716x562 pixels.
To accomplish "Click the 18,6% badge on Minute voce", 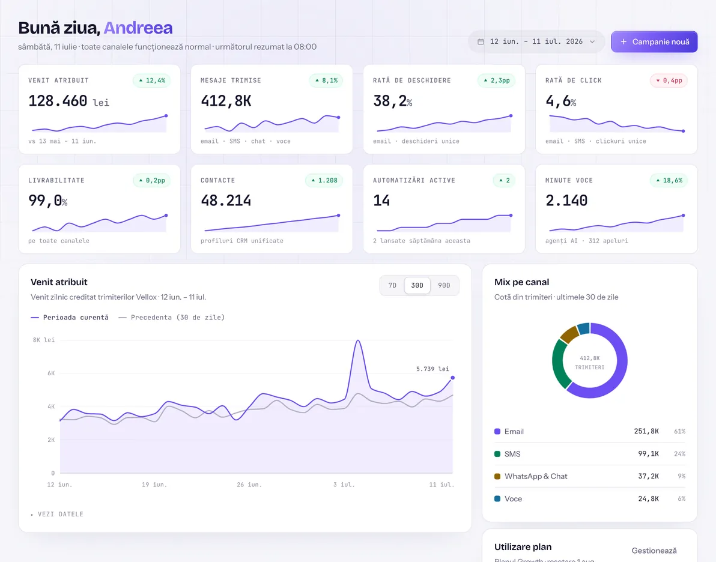I will (669, 180).
